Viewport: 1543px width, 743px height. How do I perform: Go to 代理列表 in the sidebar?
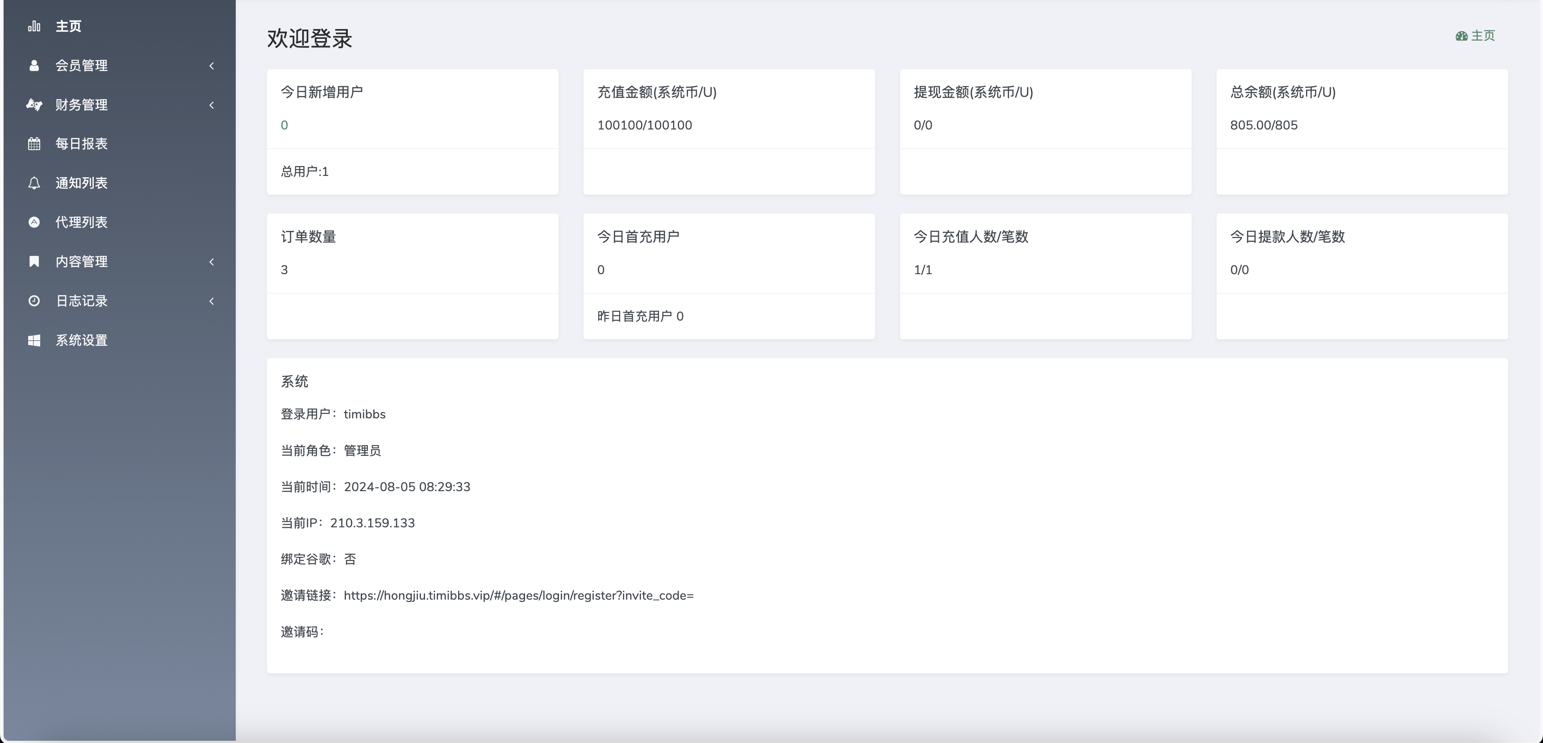click(x=120, y=222)
